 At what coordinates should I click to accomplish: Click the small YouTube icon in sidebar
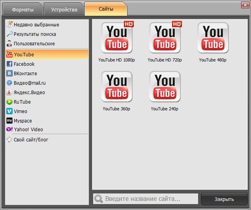9,54
